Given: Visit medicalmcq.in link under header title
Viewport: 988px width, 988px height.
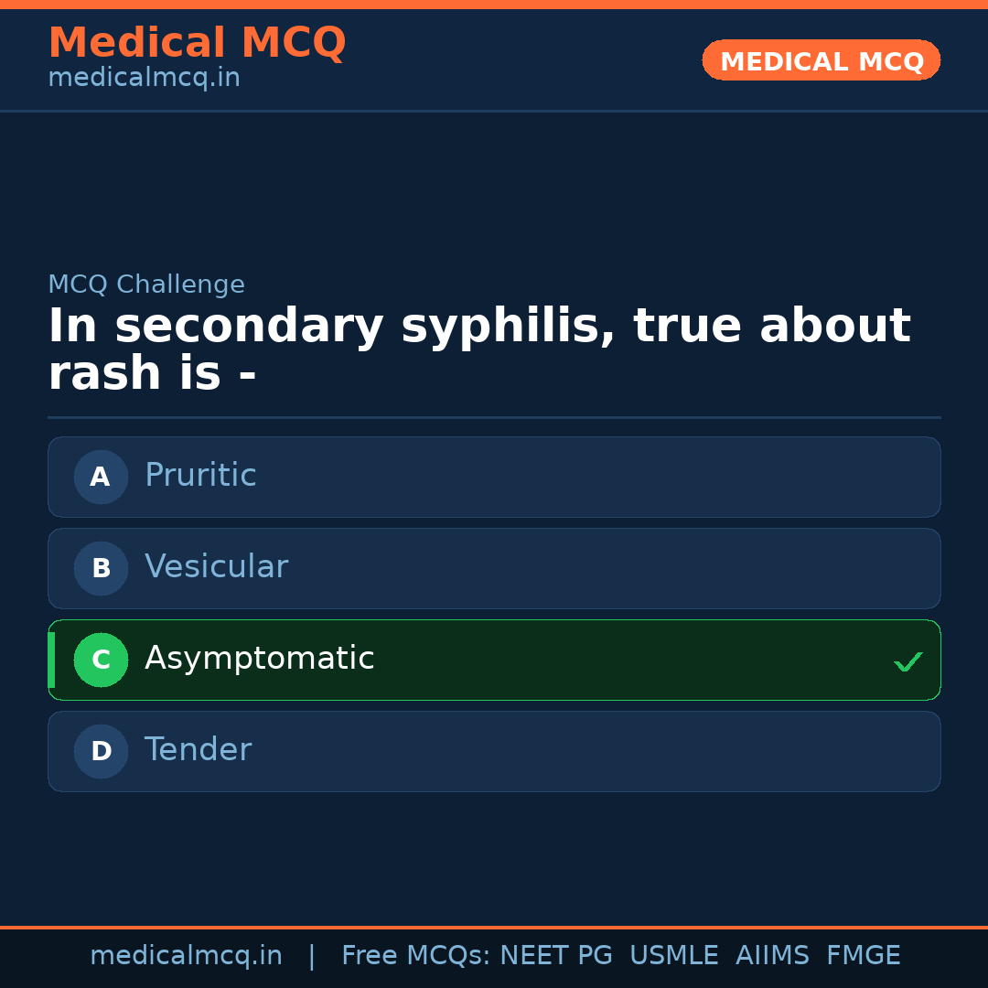Looking at the screenshot, I should pos(144,79).
